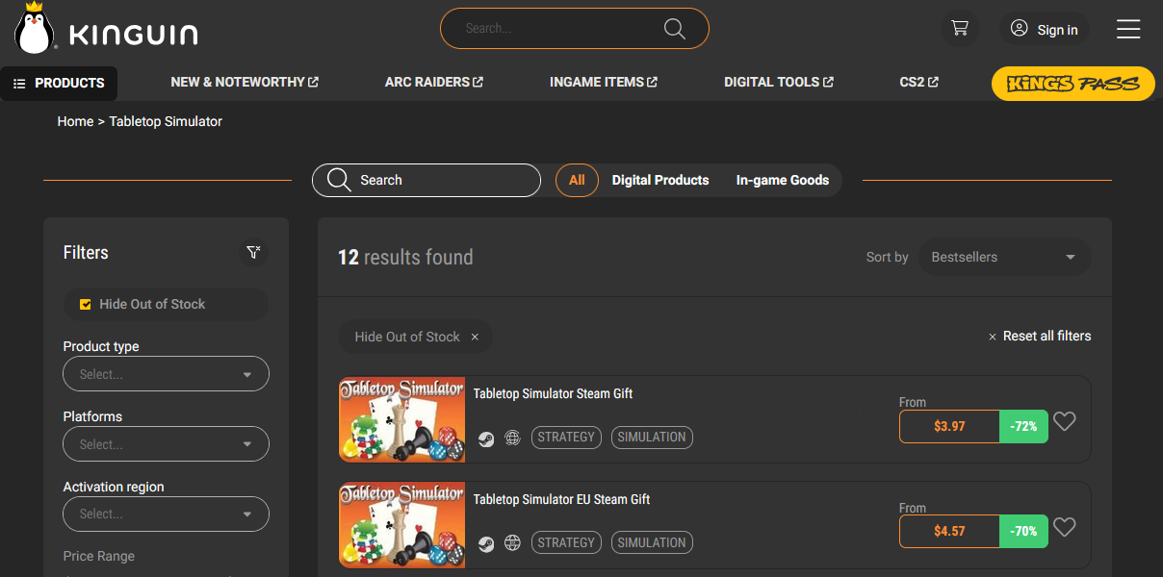Click Steam platform icon on EU Steam Gift row
Screen dimensions: 1163x577
(486, 543)
